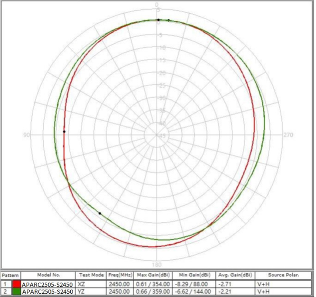Click the Source Polar. column header

pyautogui.click(x=283, y=276)
